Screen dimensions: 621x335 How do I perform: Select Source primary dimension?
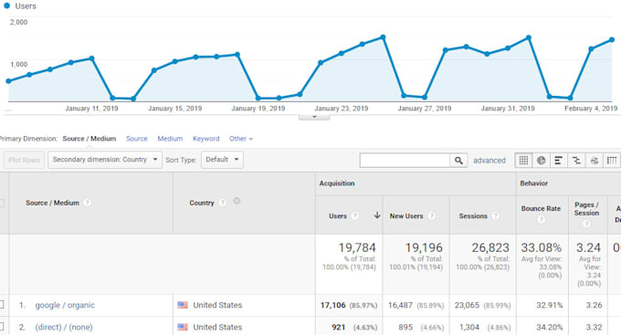pos(137,139)
